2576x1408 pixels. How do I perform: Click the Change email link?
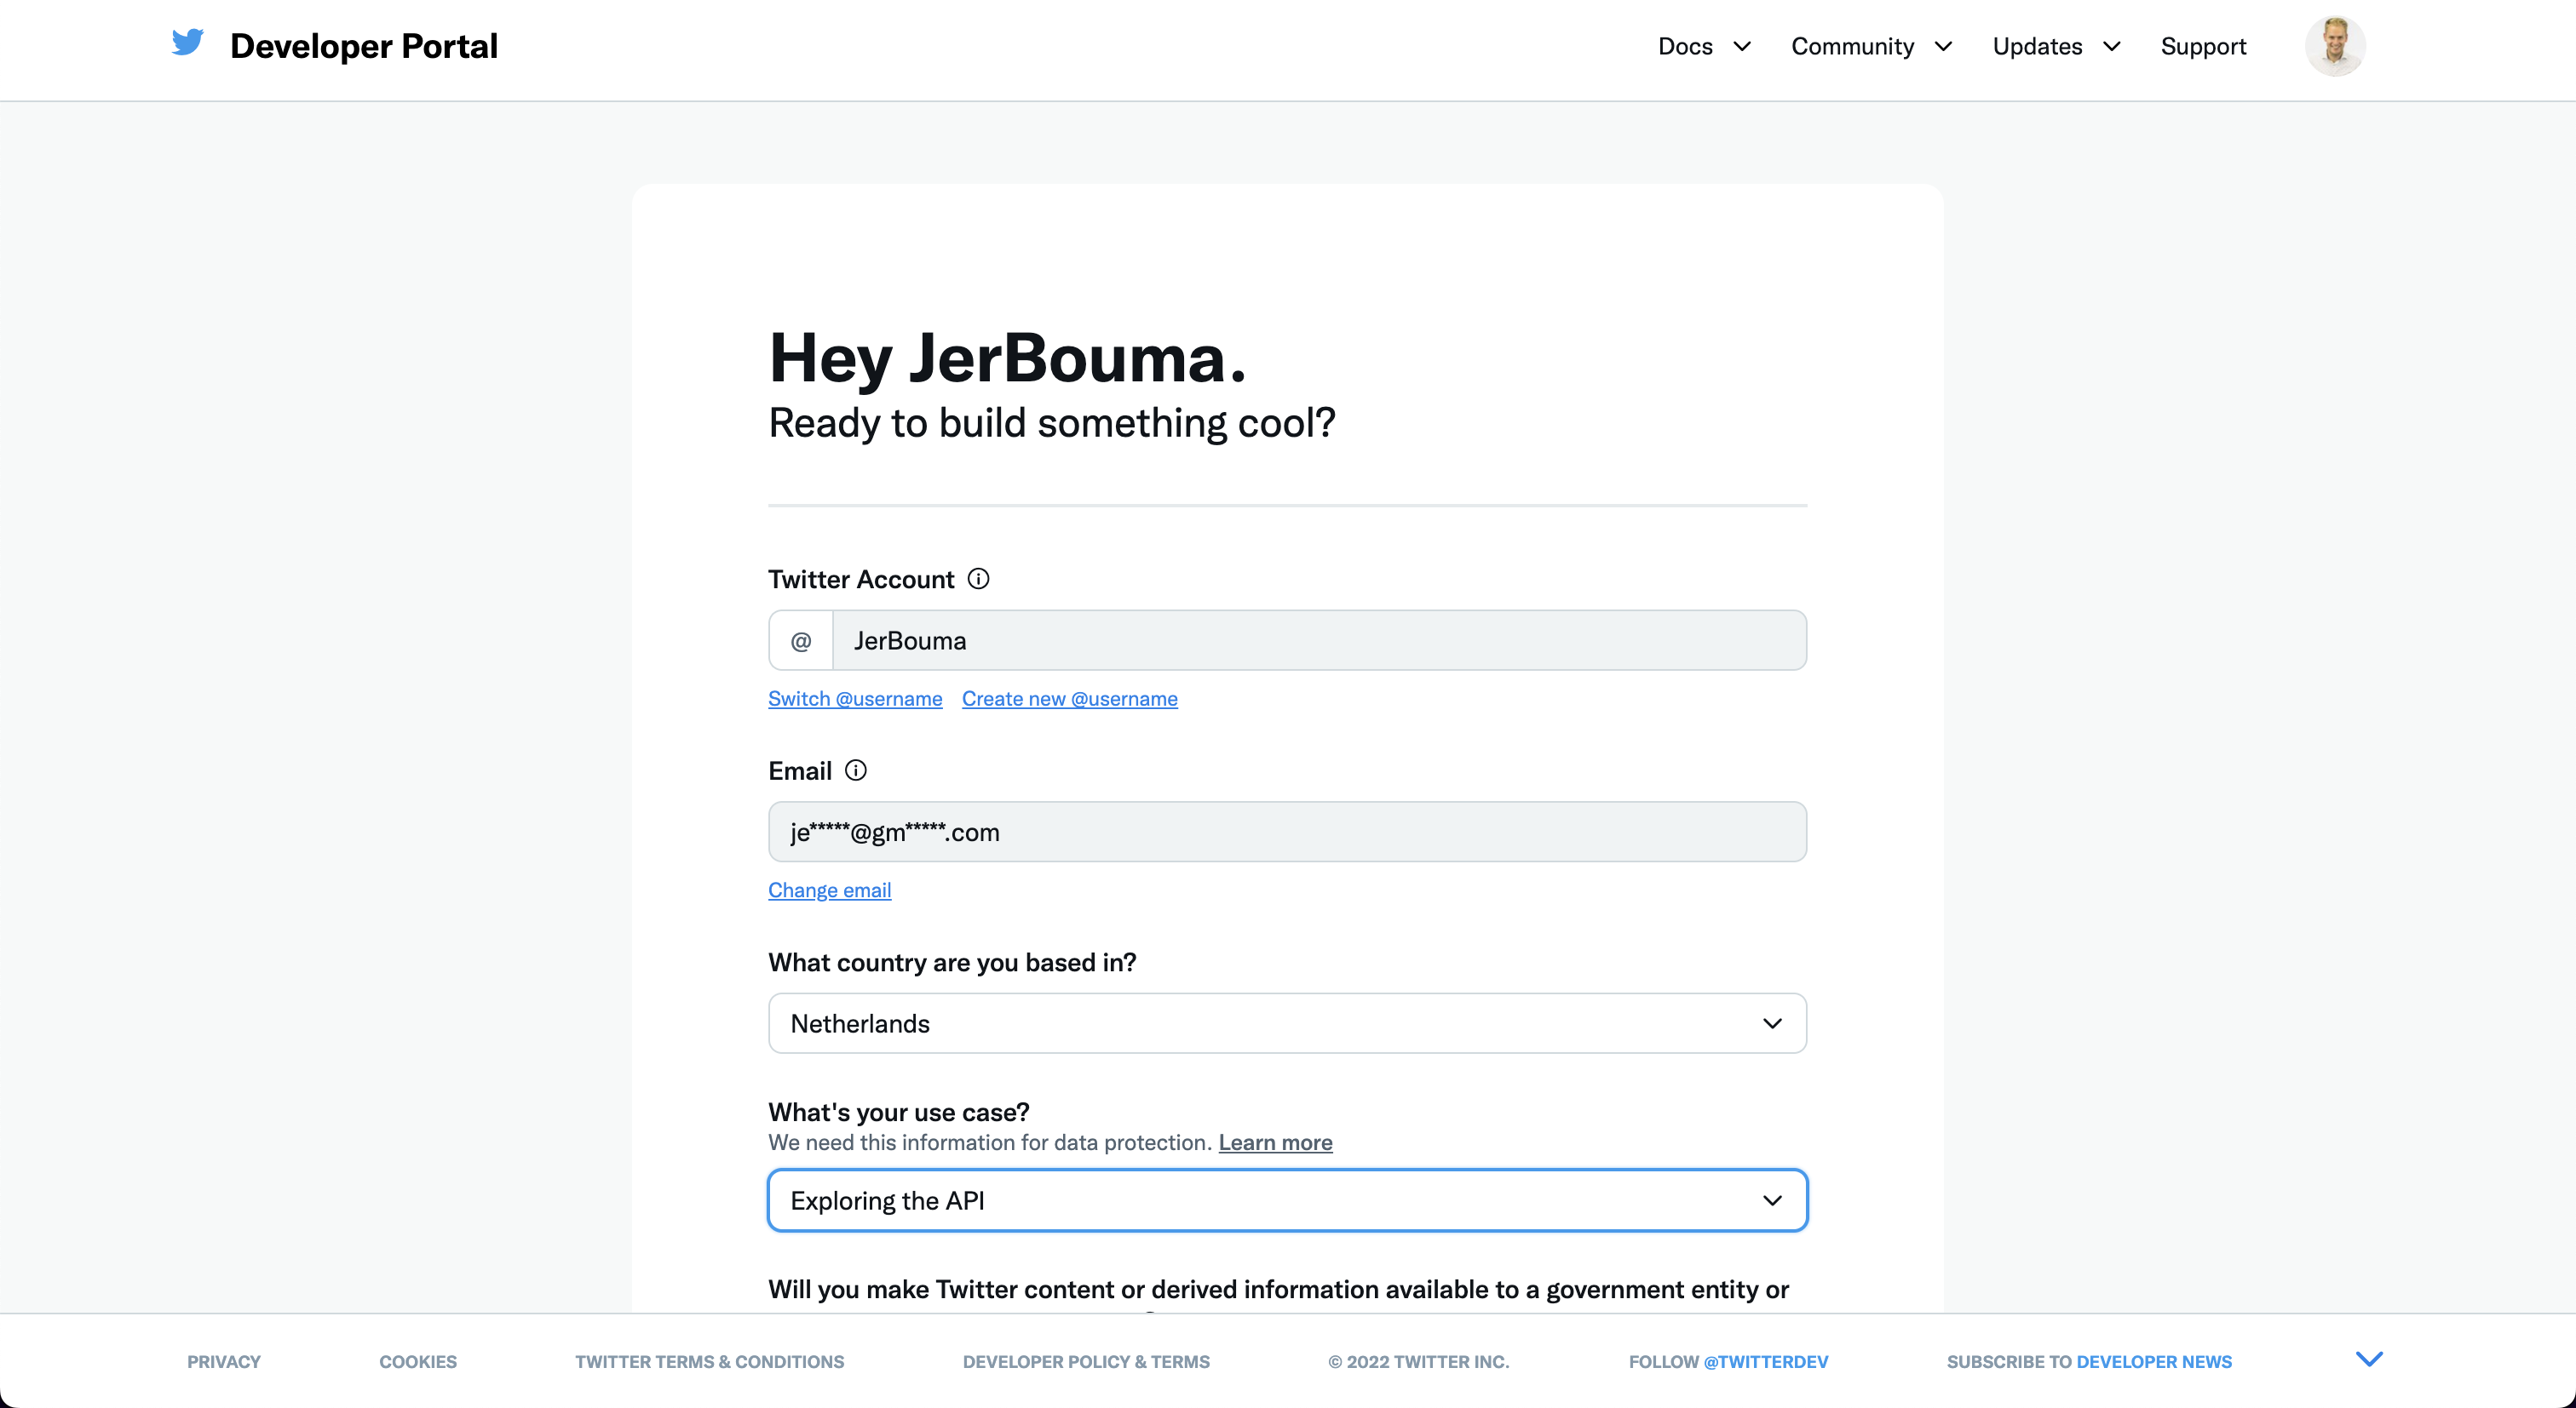click(829, 890)
